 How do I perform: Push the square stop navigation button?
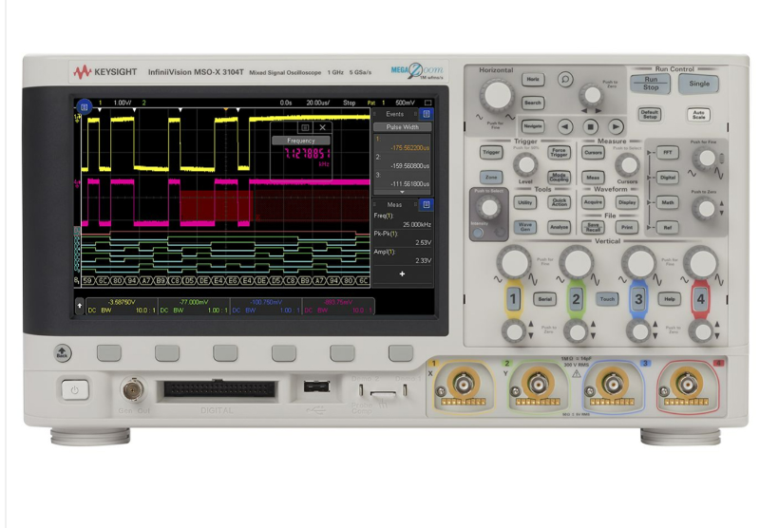point(590,127)
